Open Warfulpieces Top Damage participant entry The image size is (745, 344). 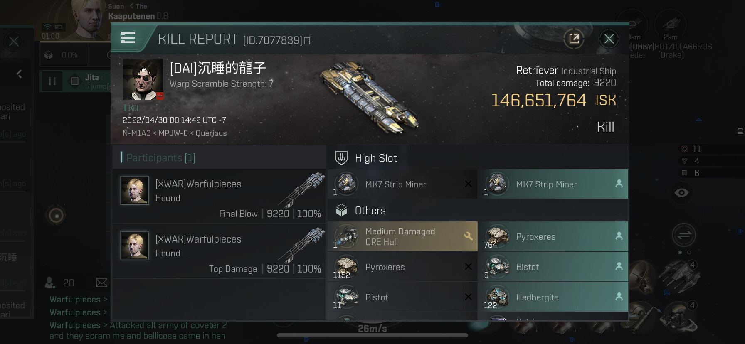coord(219,251)
